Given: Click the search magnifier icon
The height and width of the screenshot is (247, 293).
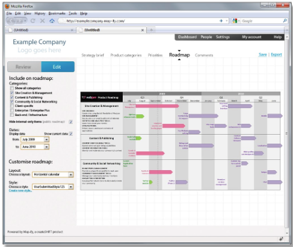Looking at the screenshot, I should click(285, 20).
